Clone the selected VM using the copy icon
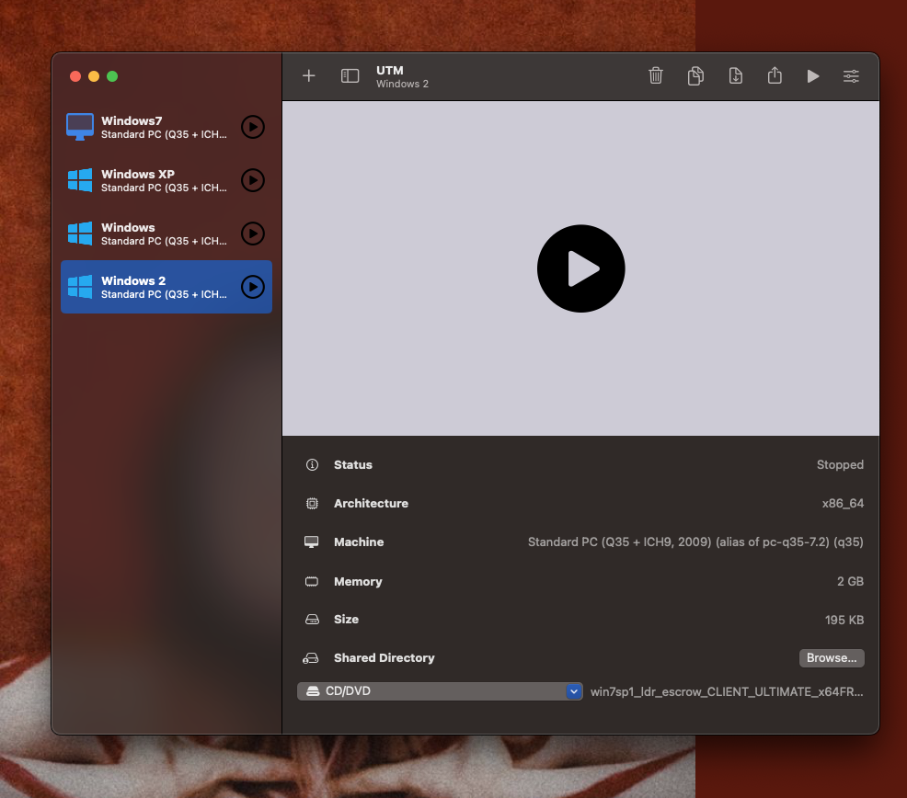Image resolution: width=907 pixels, height=798 pixels. [x=695, y=75]
